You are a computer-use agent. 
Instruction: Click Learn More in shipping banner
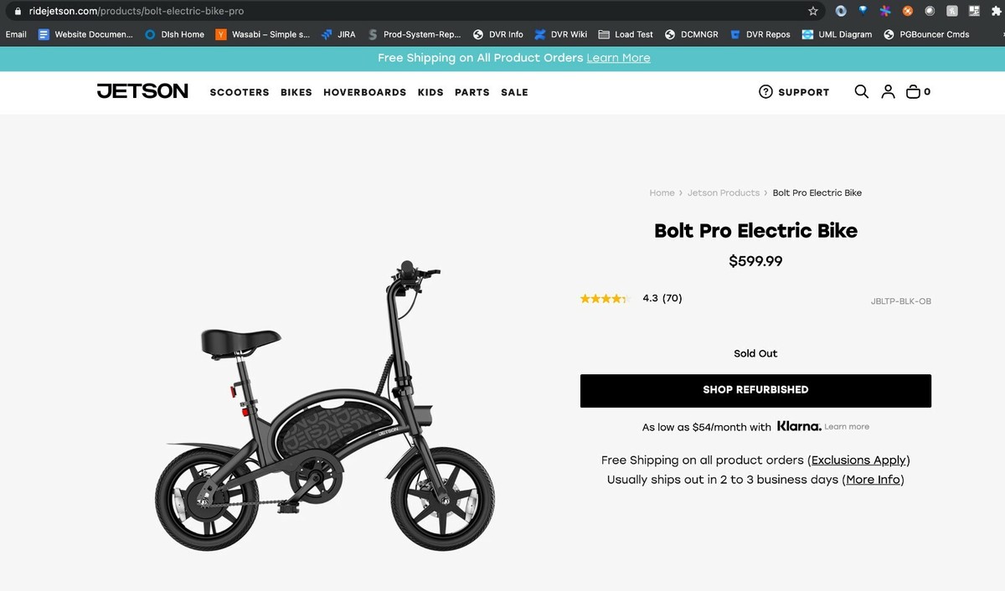[x=618, y=58]
